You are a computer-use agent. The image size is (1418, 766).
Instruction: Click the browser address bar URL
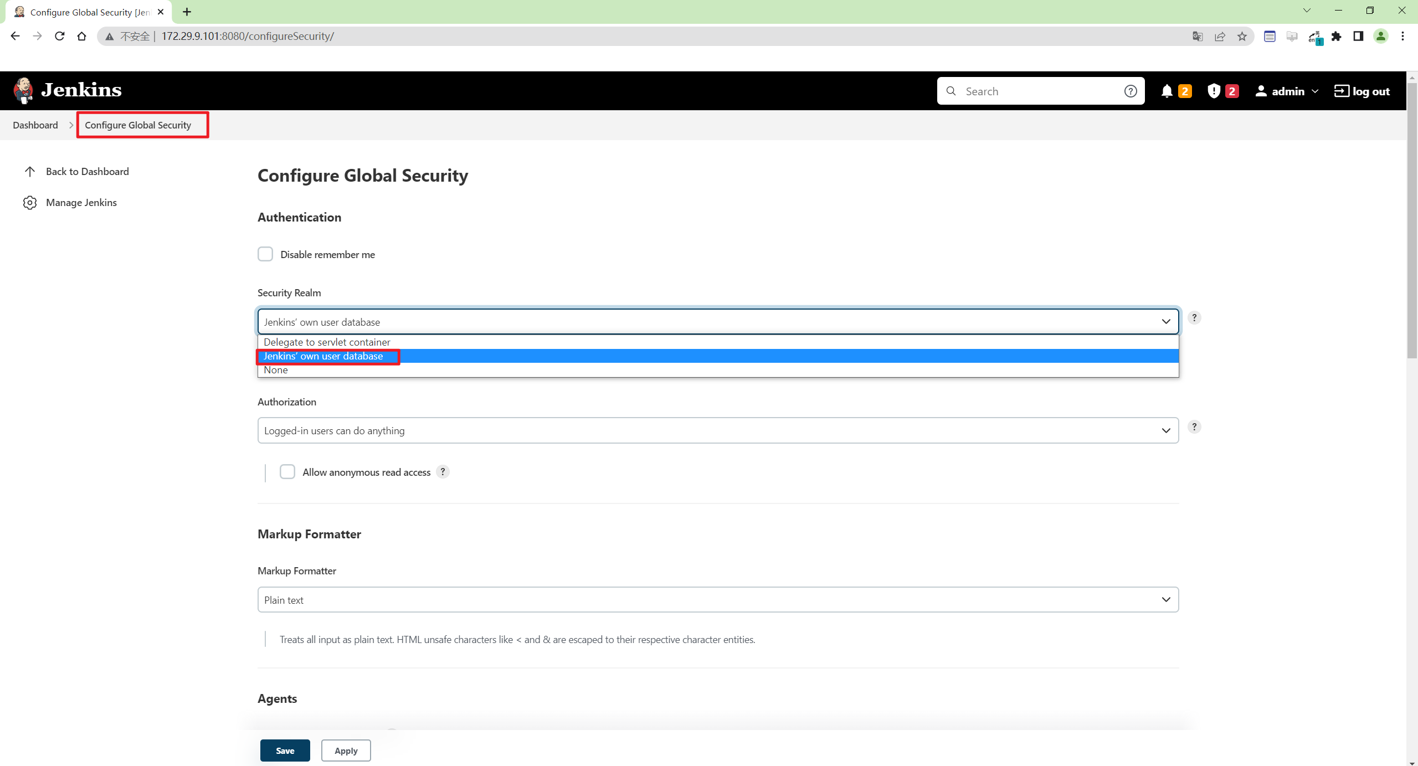coord(248,37)
